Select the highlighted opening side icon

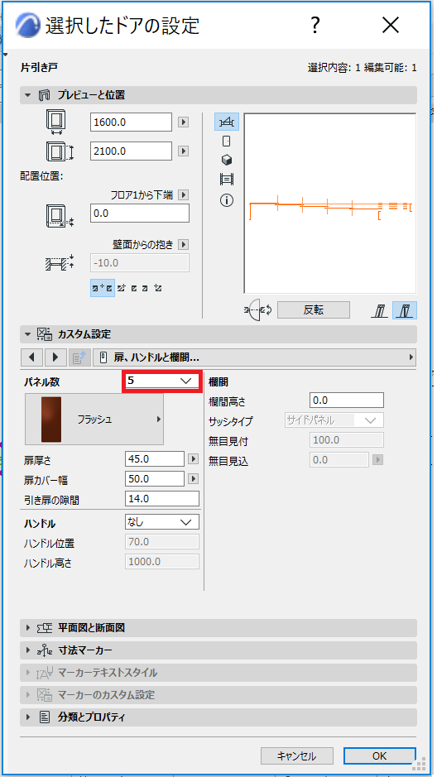pyautogui.click(x=405, y=310)
